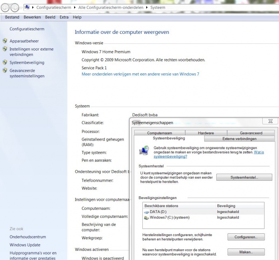Screen dimensions: 279x260
Task: Click Service Pack 1 text
Action: coord(94,68)
